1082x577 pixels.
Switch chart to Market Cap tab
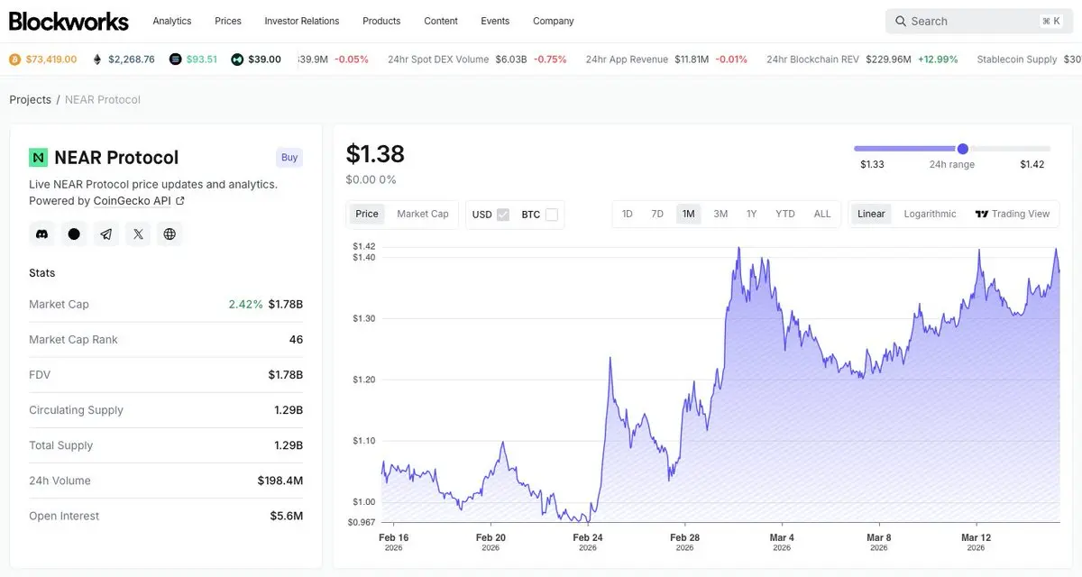pos(422,215)
